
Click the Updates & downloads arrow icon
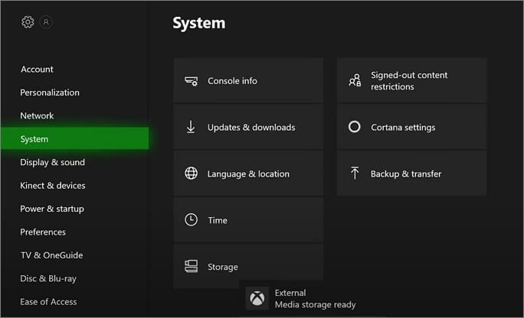click(x=192, y=127)
